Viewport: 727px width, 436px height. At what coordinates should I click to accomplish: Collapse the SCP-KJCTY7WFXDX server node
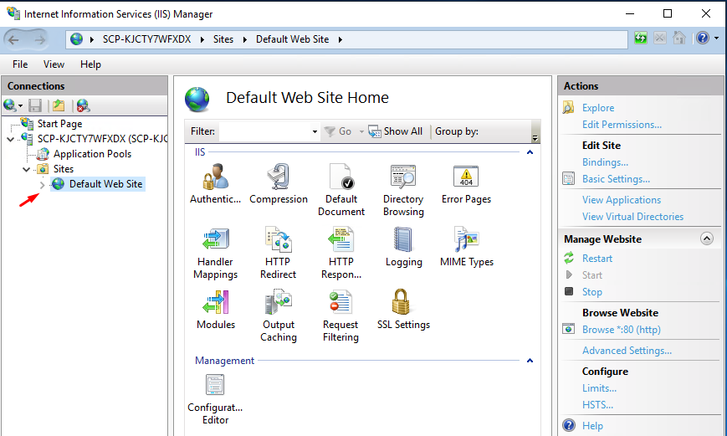click(10, 139)
